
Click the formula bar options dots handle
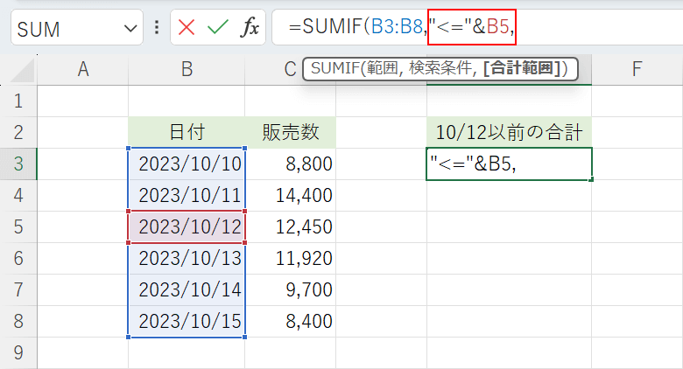[x=157, y=28]
